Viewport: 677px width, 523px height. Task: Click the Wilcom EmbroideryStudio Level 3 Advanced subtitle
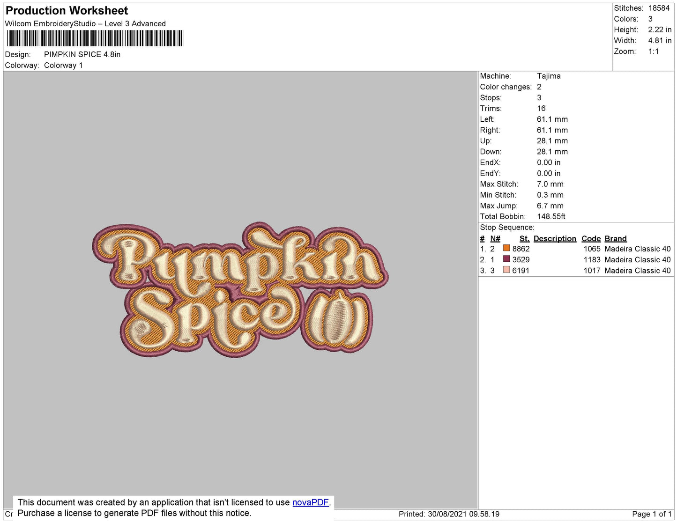pyautogui.click(x=85, y=23)
